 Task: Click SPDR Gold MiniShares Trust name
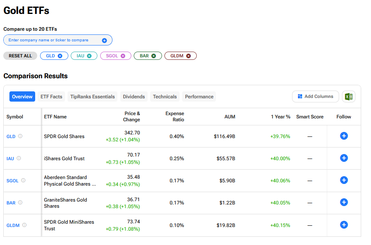tap(69, 225)
